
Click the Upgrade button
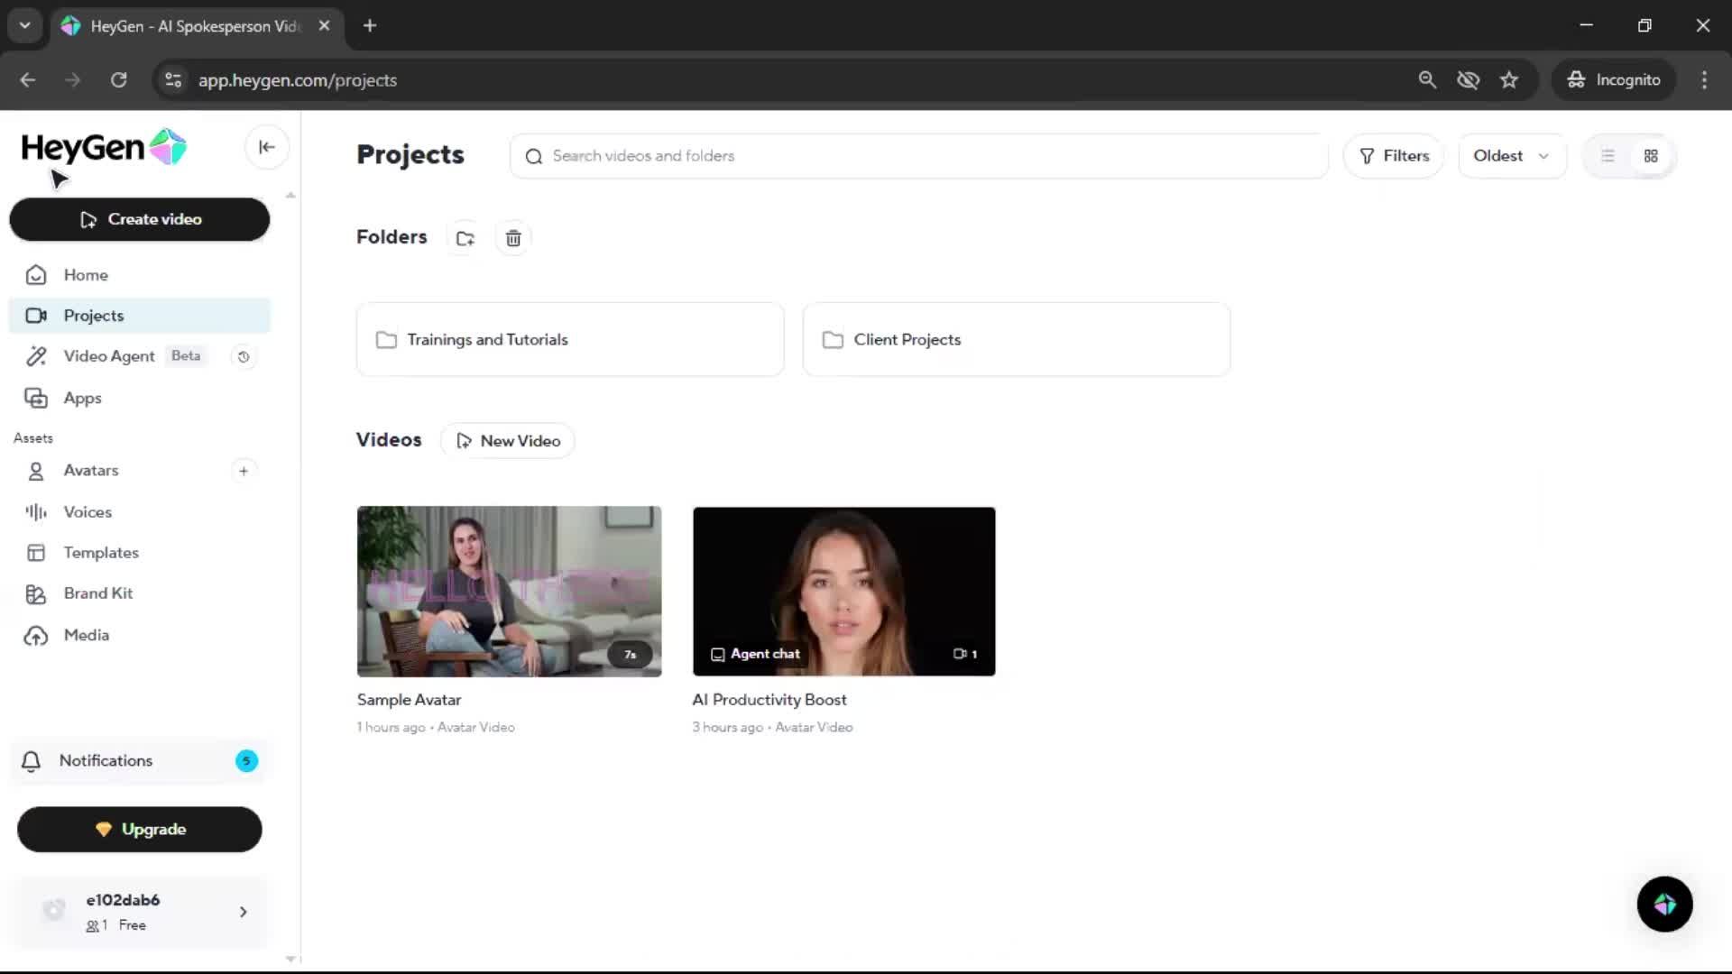click(x=140, y=829)
